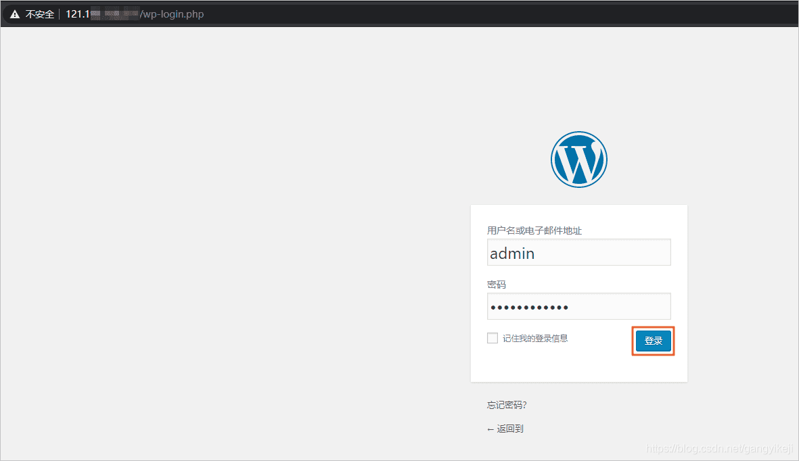Click the left arrow beside 返回到
The image size is (799, 461).
point(490,429)
